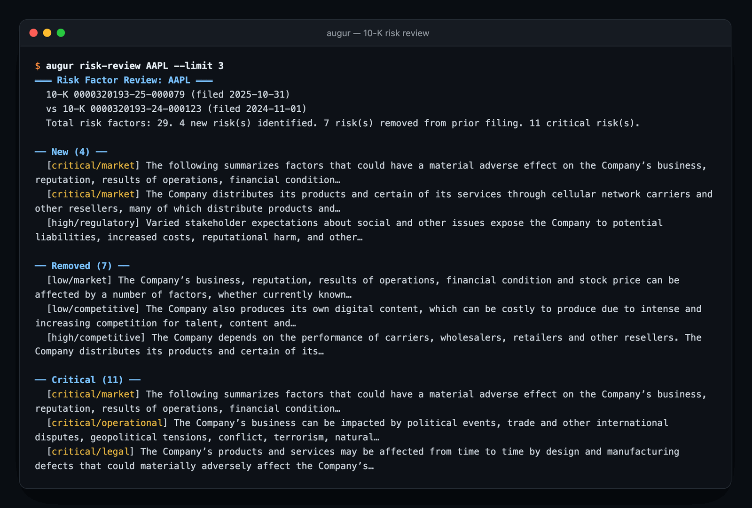Click '11 critical risk(s).' text
752x508 pixels.
(585, 123)
